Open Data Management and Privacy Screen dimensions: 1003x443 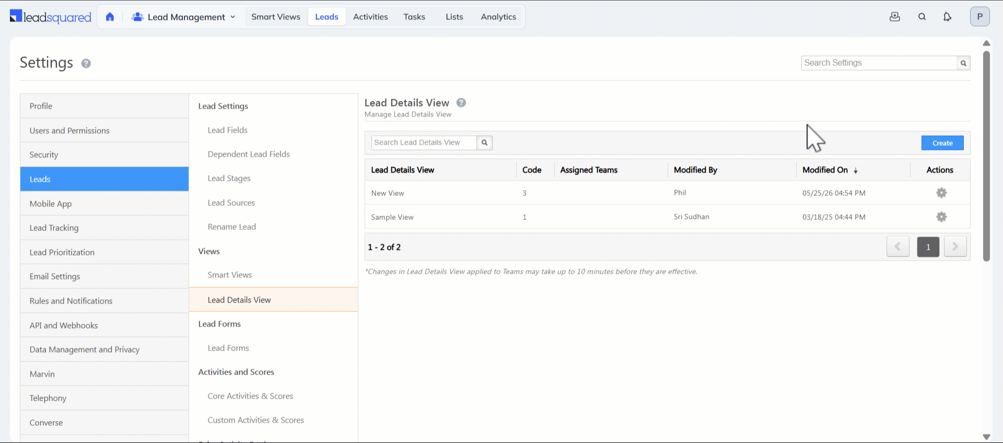(x=104, y=349)
